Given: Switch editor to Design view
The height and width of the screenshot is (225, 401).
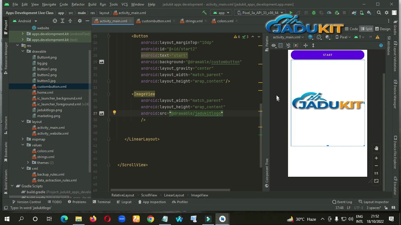Looking at the screenshot, I should pos(382,29).
